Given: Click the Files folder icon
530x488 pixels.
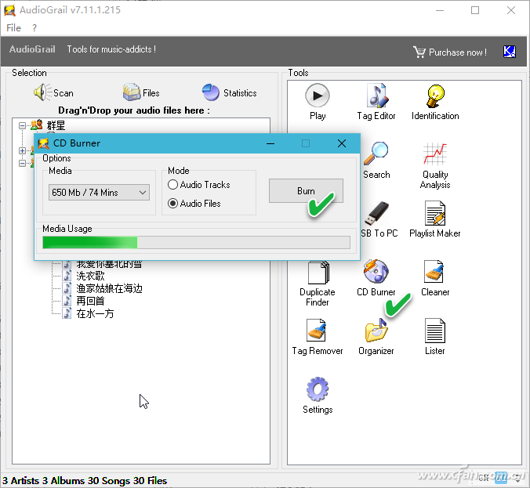Looking at the screenshot, I should [x=131, y=92].
